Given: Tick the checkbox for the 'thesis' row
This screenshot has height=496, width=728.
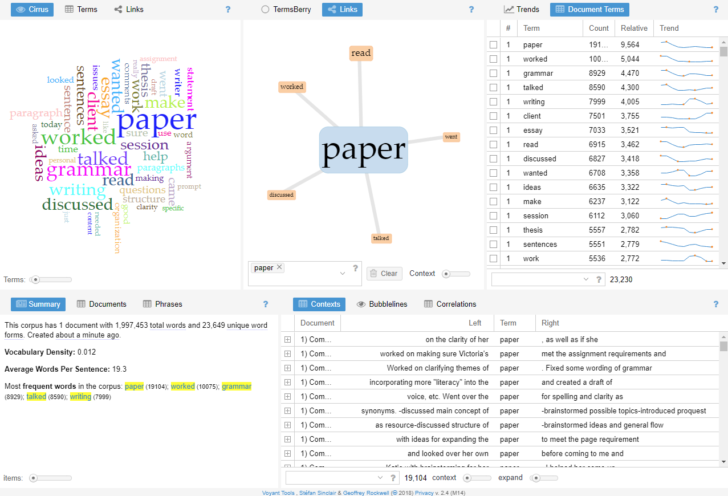Looking at the screenshot, I should pos(494,230).
